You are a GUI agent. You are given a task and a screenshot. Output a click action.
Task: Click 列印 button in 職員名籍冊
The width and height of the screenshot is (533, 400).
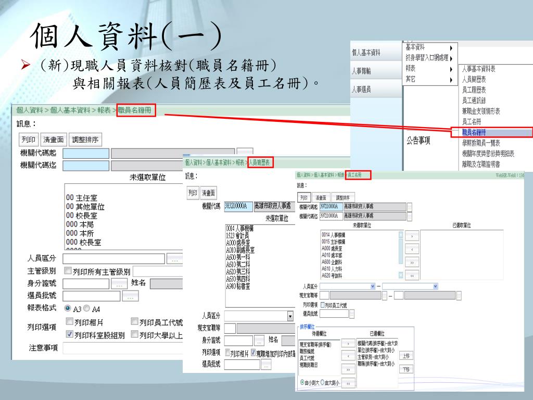29,140
